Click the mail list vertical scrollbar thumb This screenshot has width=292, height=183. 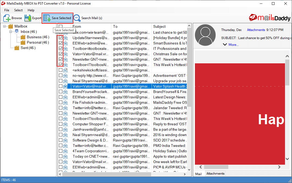point(189,67)
